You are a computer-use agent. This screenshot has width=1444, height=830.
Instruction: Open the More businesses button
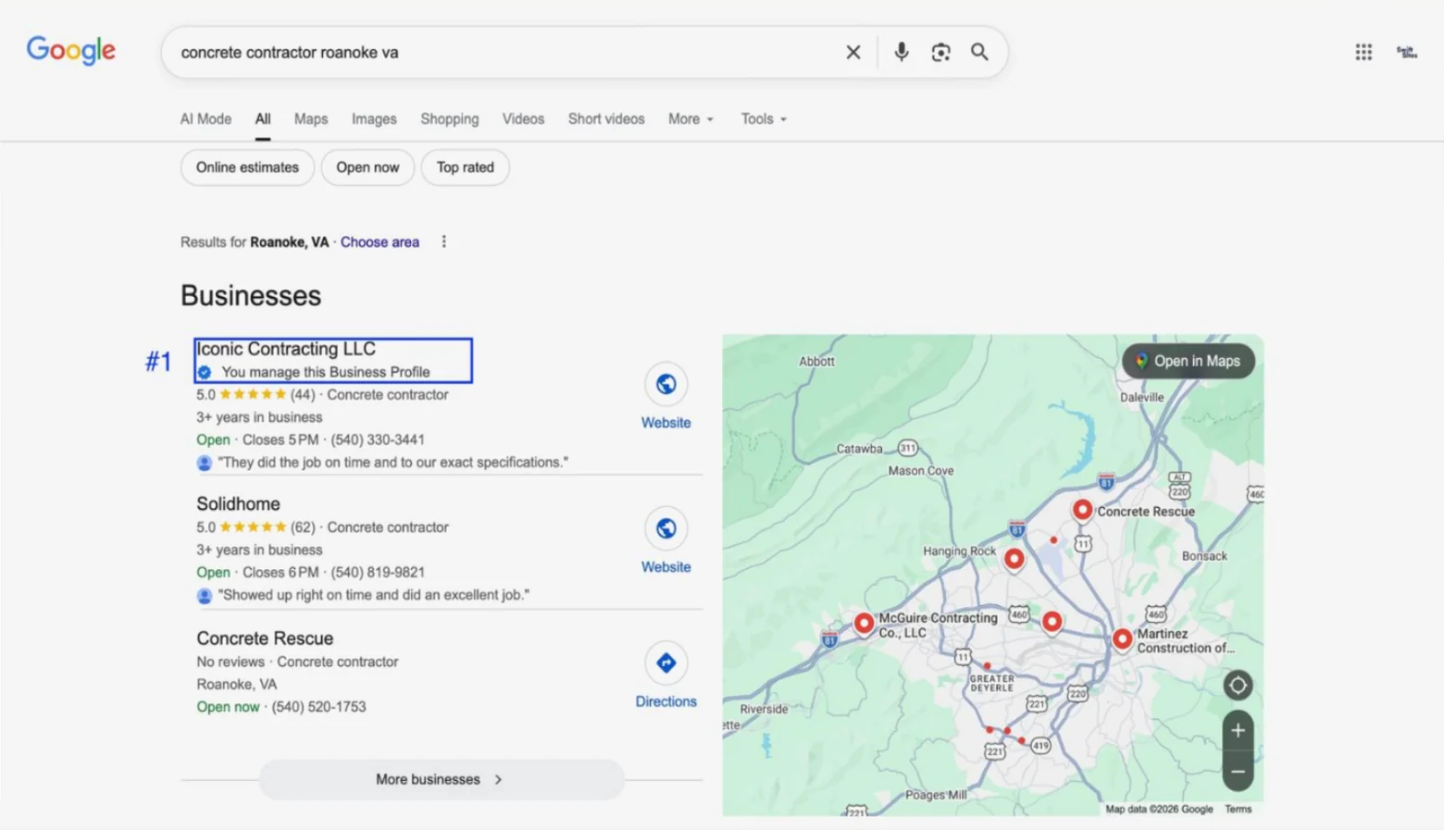pyautogui.click(x=442, y=779)
